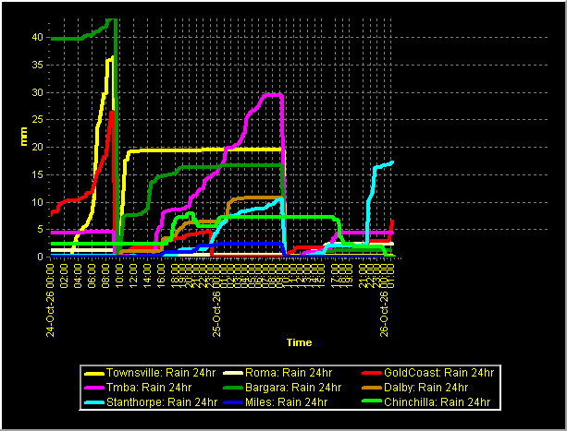Click the 25 value on the y-axis
The image size is (567, 431).
pyautogui.click(x=37, y=119)
